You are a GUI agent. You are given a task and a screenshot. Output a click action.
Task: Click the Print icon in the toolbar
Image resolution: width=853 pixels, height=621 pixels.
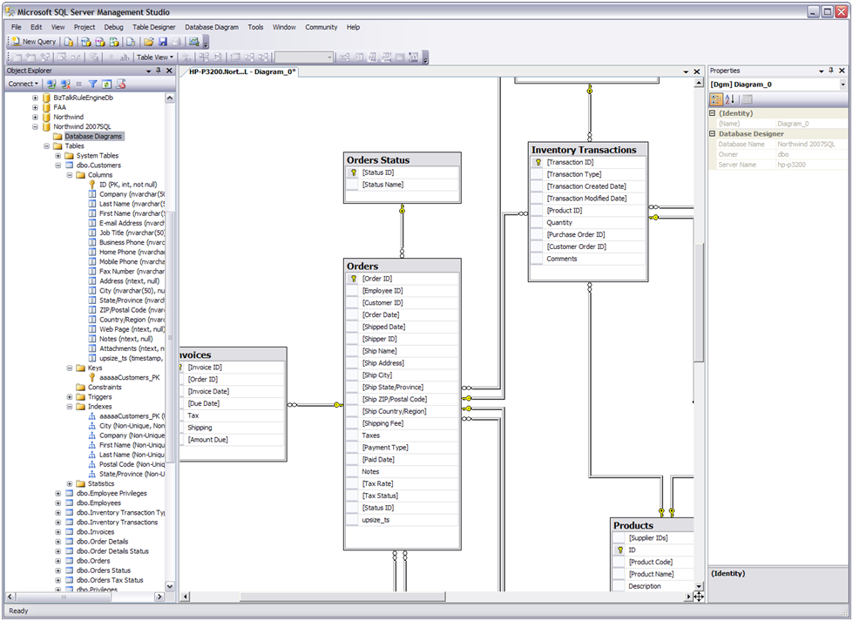coord(176,41)
